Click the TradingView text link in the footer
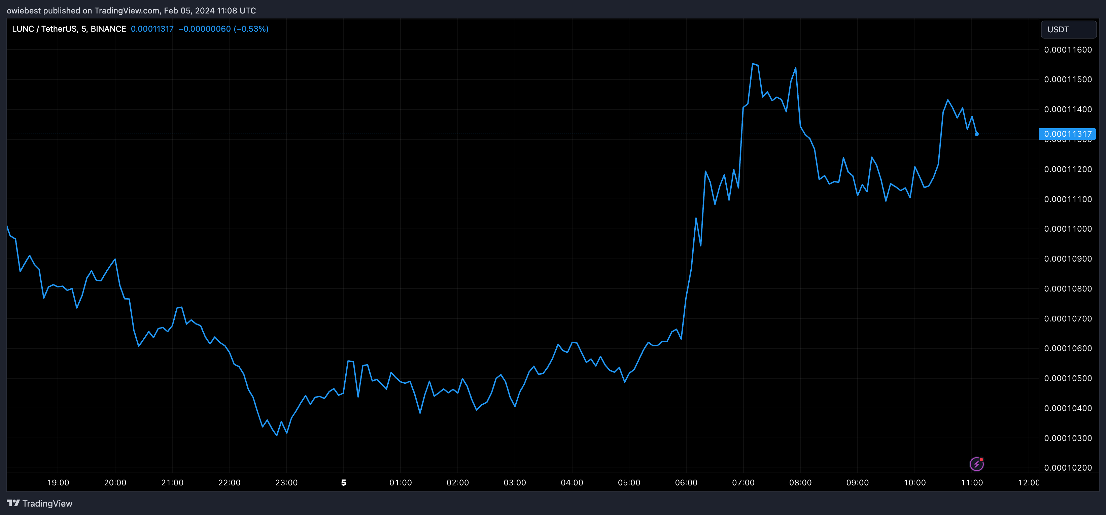The height and width of the screenshot is (515, 1106). [x=47, y=504]
